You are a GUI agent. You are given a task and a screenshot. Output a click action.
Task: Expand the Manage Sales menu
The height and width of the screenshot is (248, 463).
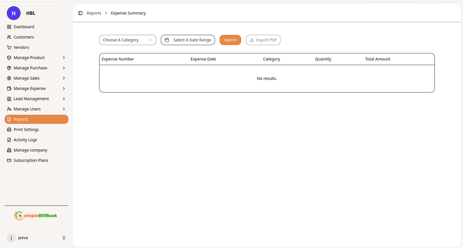tap(64, 78)
